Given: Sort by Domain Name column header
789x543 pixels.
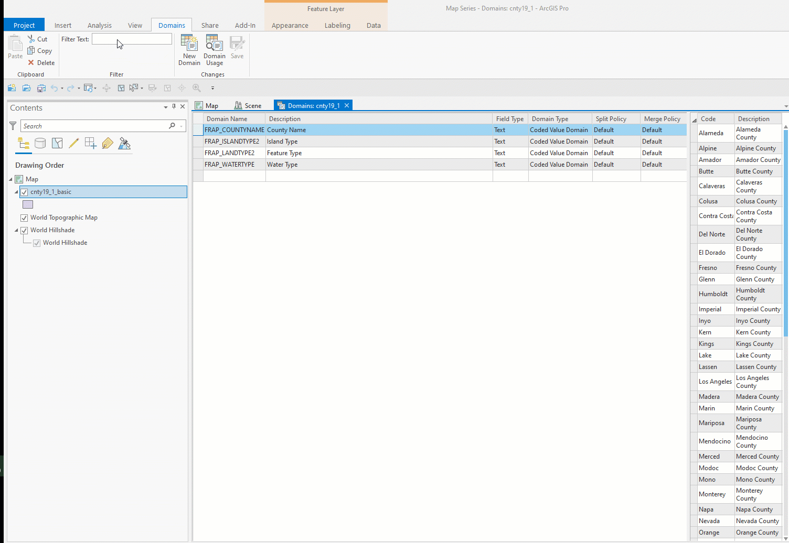Looking at the screenshot, I should click(234, 119).
